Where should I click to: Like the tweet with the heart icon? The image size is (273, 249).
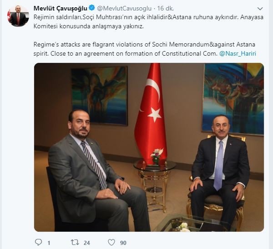111,242
